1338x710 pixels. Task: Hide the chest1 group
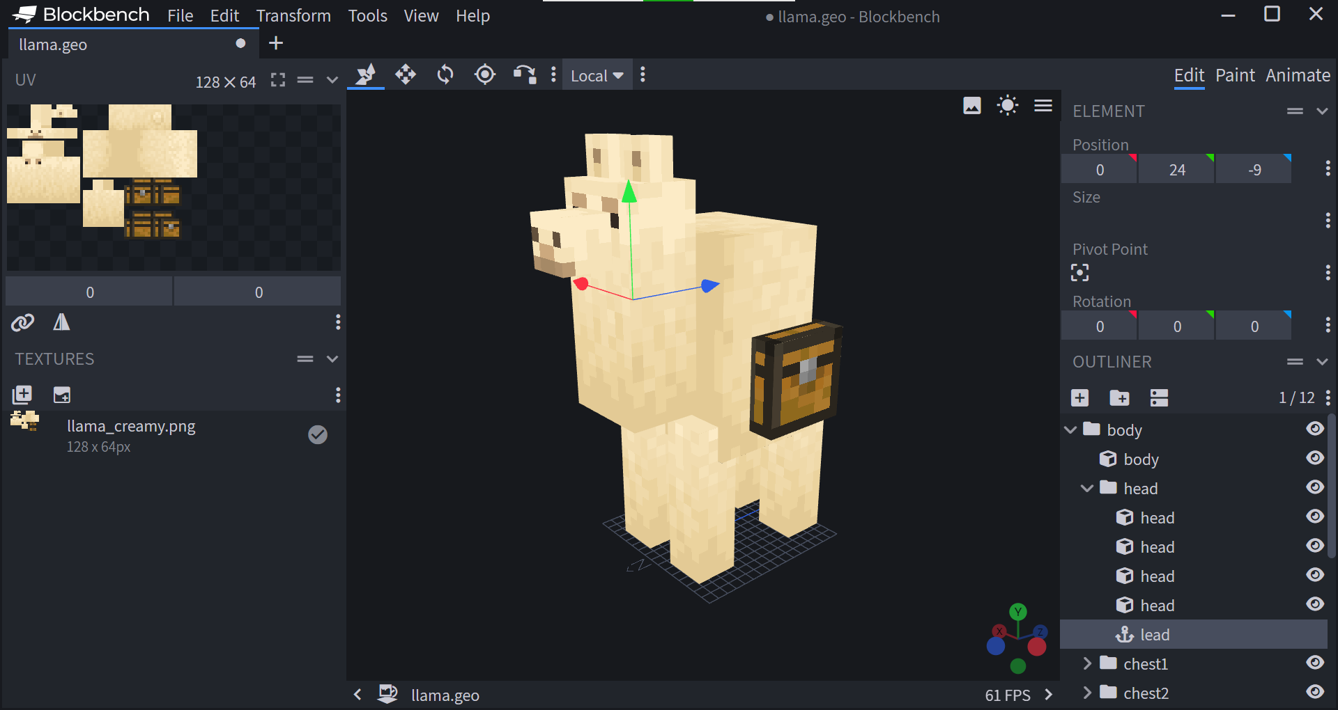coord(1315,663)
